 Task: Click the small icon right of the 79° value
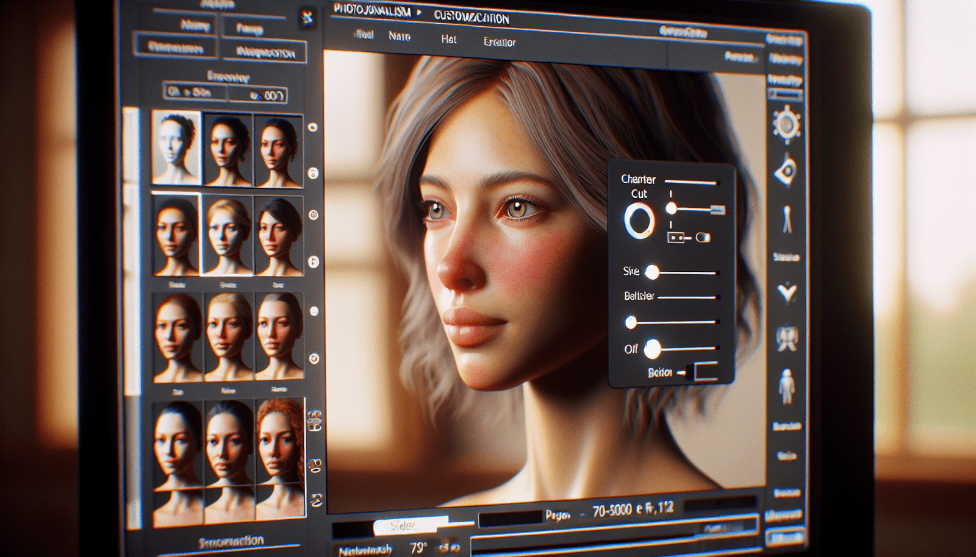(448, 548)
